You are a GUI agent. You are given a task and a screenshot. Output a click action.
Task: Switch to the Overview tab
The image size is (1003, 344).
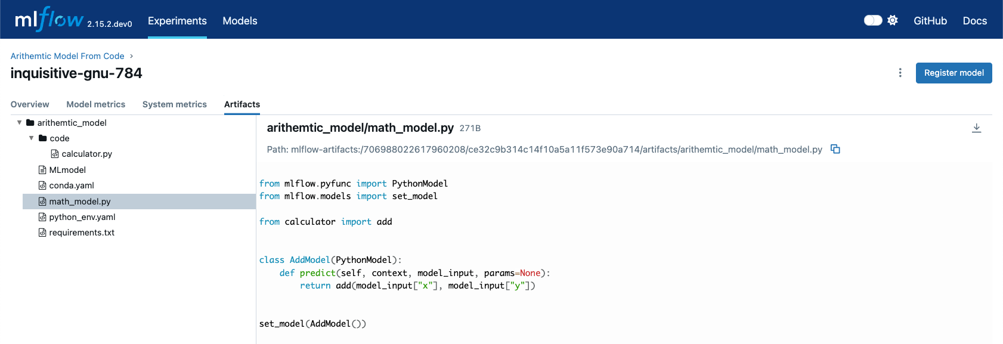point(30,104)
